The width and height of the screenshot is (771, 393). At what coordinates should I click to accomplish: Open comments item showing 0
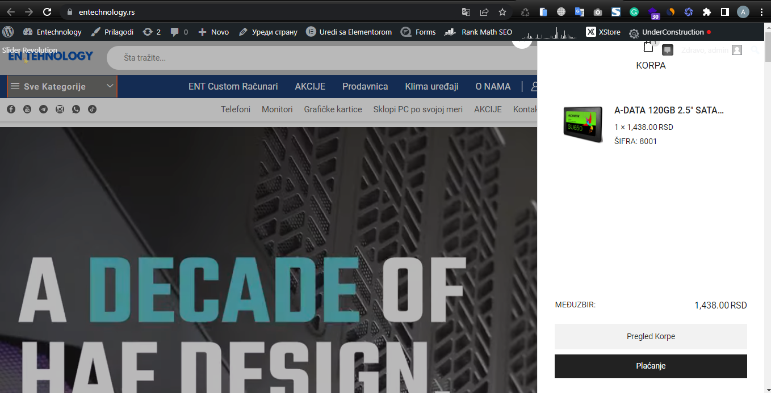pos(179,32)
